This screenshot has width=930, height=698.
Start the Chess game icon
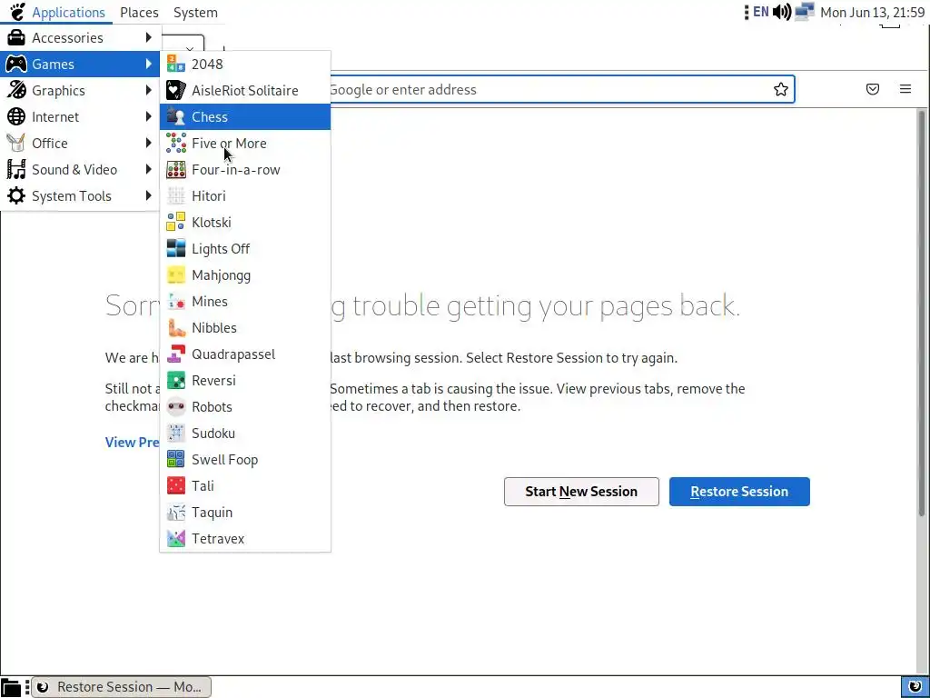click(x=175, y=117)
